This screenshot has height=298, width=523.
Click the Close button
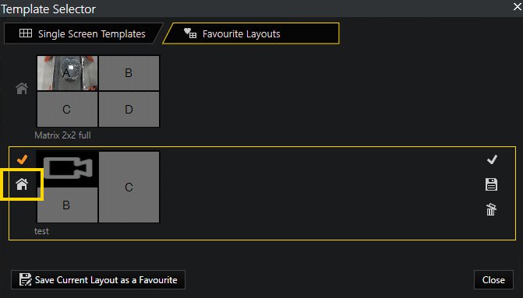[493, 279]
